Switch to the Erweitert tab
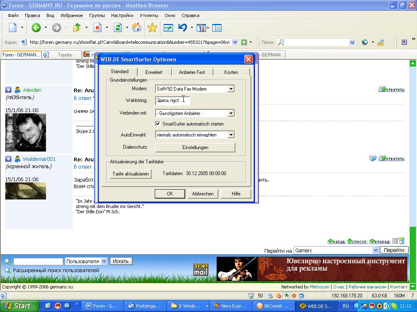 point(154,72)
